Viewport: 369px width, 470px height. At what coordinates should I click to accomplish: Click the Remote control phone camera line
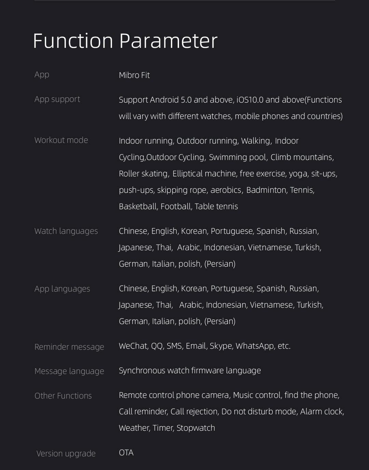tap(229, 395)
